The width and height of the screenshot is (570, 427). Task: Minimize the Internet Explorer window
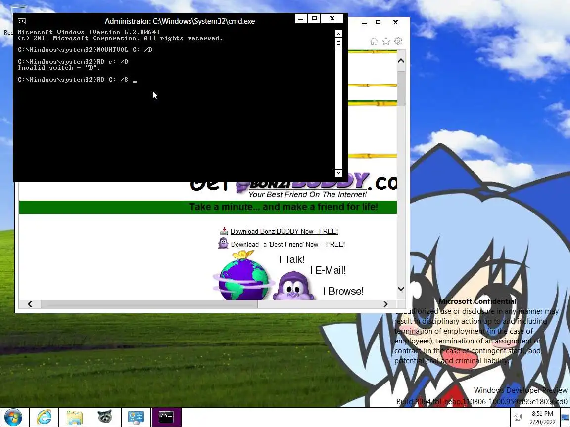(364, 23)
